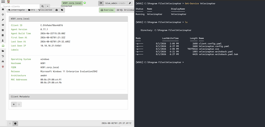
Task: Go to Home in the sidebar
Action: point(3,9)
